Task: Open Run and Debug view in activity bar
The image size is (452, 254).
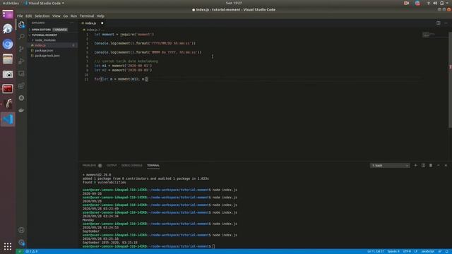Action: tap(21, 61)
